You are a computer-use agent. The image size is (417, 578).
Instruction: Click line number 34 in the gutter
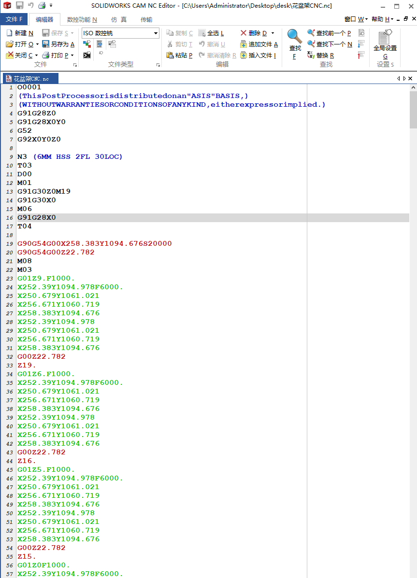tap(9, 374)
